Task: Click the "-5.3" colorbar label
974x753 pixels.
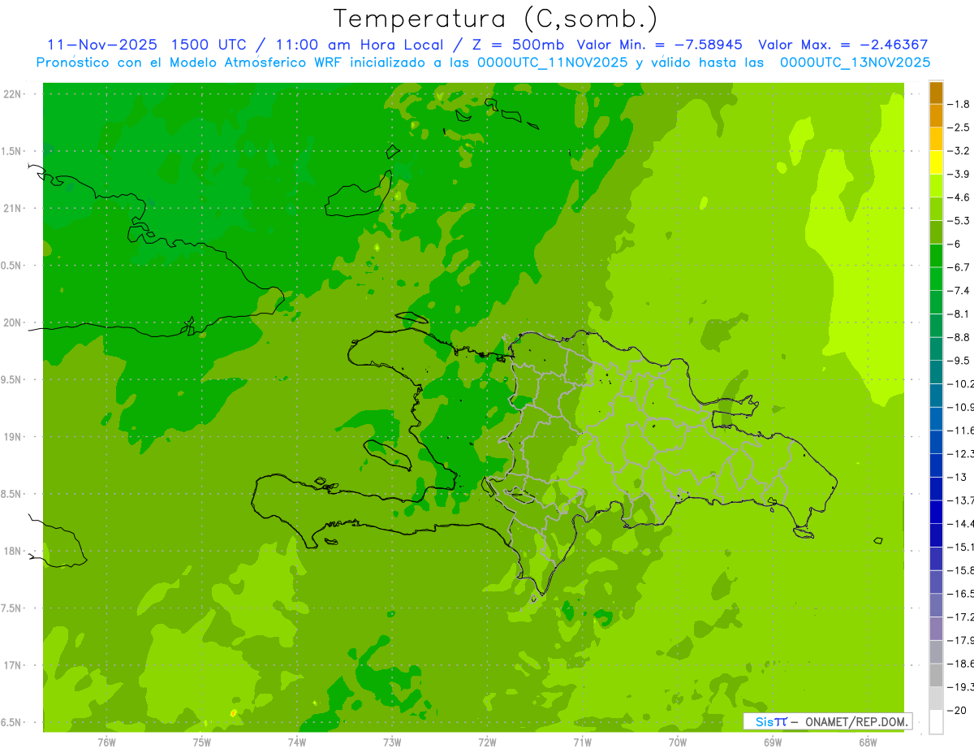Action: [x=960, y=221]
